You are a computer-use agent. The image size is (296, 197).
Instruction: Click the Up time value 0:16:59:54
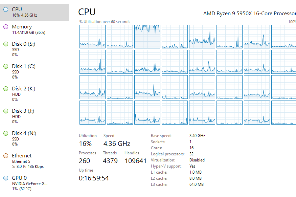94,178
